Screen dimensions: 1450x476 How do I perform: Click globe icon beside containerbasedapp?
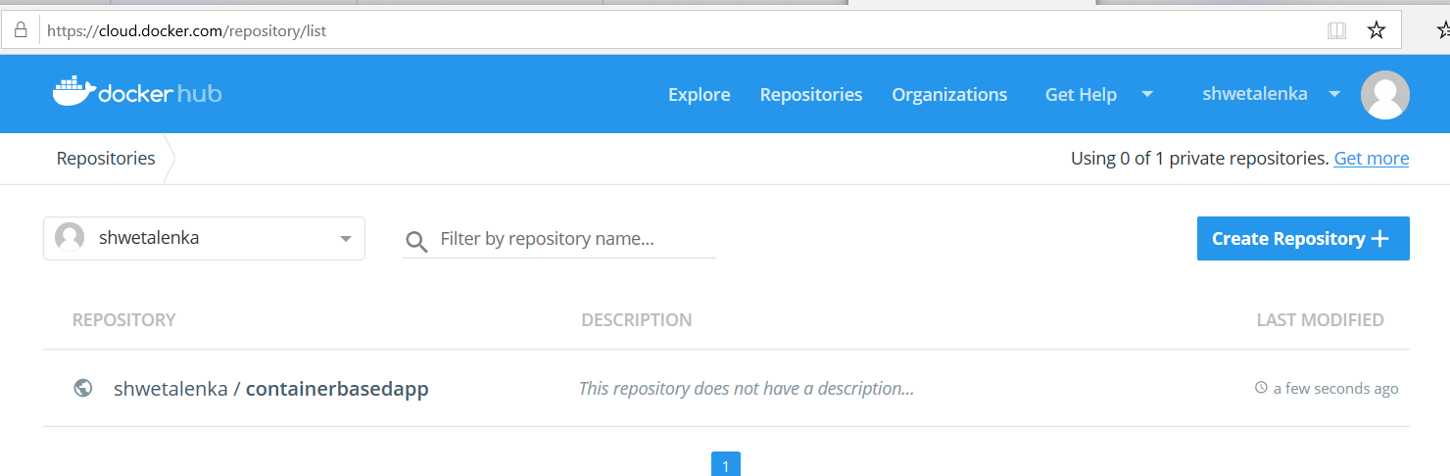83,389
